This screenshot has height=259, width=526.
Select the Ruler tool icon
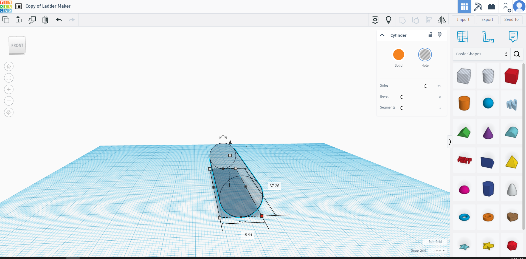pyautogui.click(x=488, y=36)
